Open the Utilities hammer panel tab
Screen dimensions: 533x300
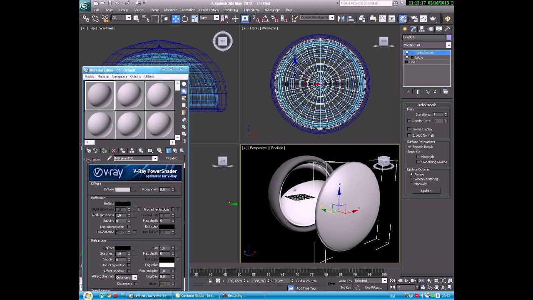pos(447,29)
